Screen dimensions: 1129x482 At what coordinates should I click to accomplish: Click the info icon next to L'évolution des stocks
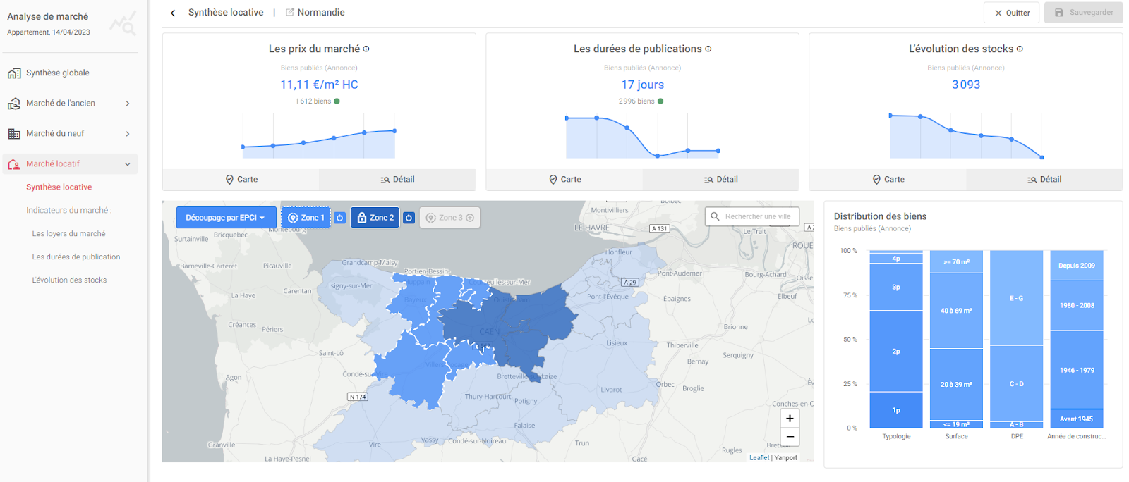(x=1020, y=49)
